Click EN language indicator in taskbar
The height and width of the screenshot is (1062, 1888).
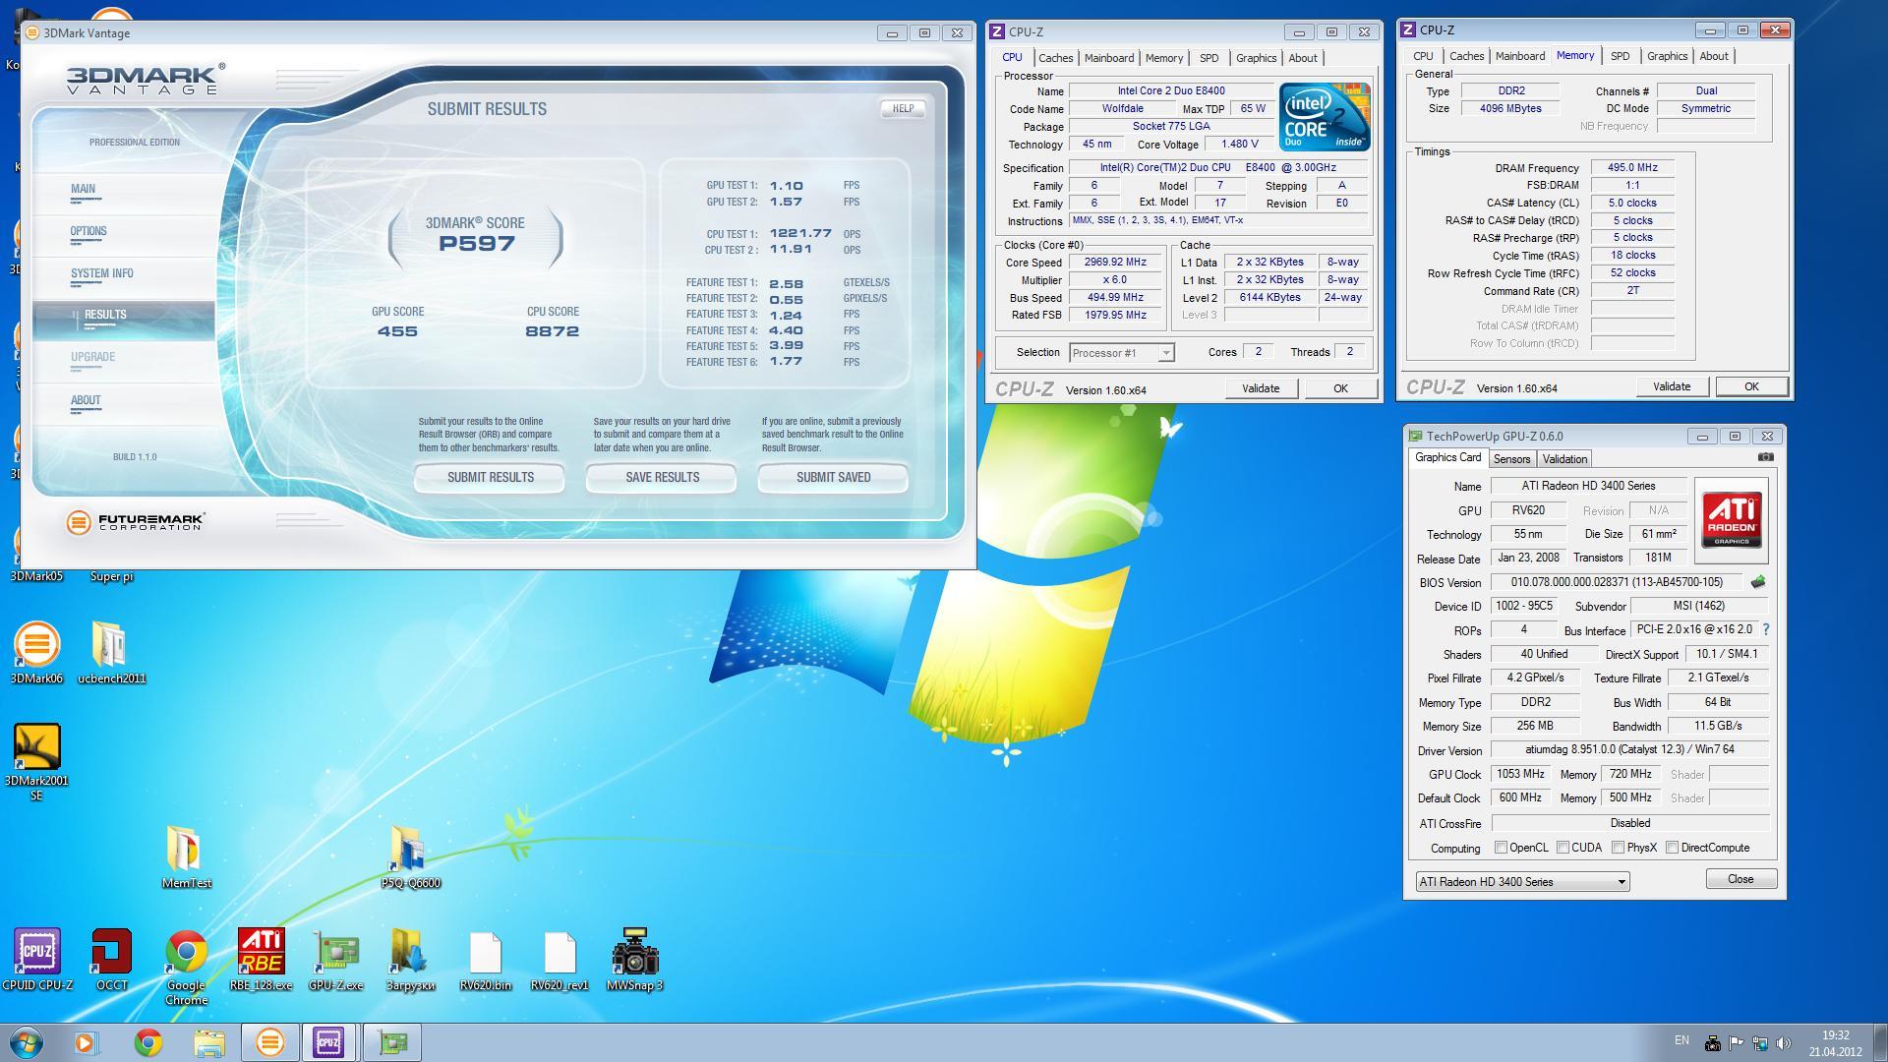pyautogui.click(x=1681, y=1040)
